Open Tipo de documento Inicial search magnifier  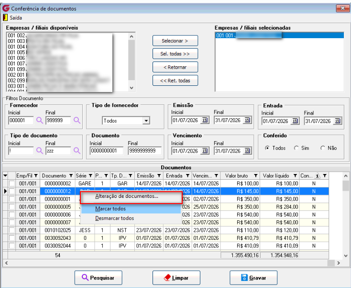(40, 151)
